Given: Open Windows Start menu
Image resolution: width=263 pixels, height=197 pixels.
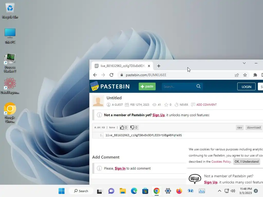Looking at the screenshot, I should [62, 191].
